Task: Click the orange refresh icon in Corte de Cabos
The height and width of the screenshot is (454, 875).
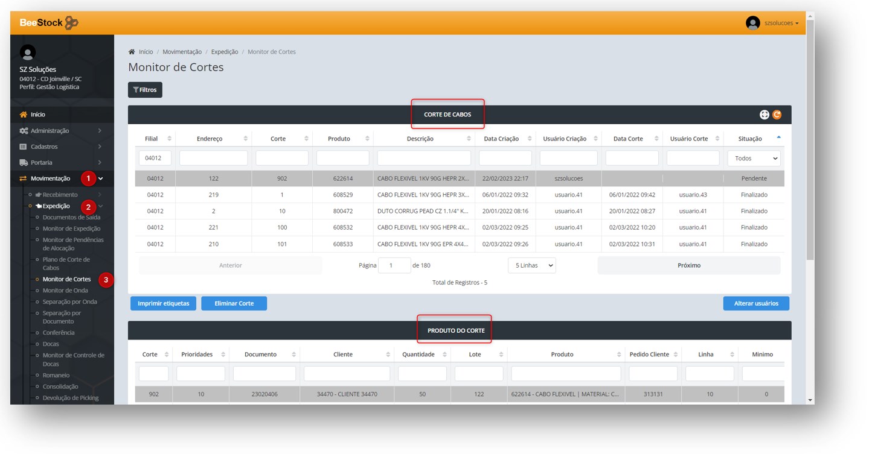Action: (777, 115)
